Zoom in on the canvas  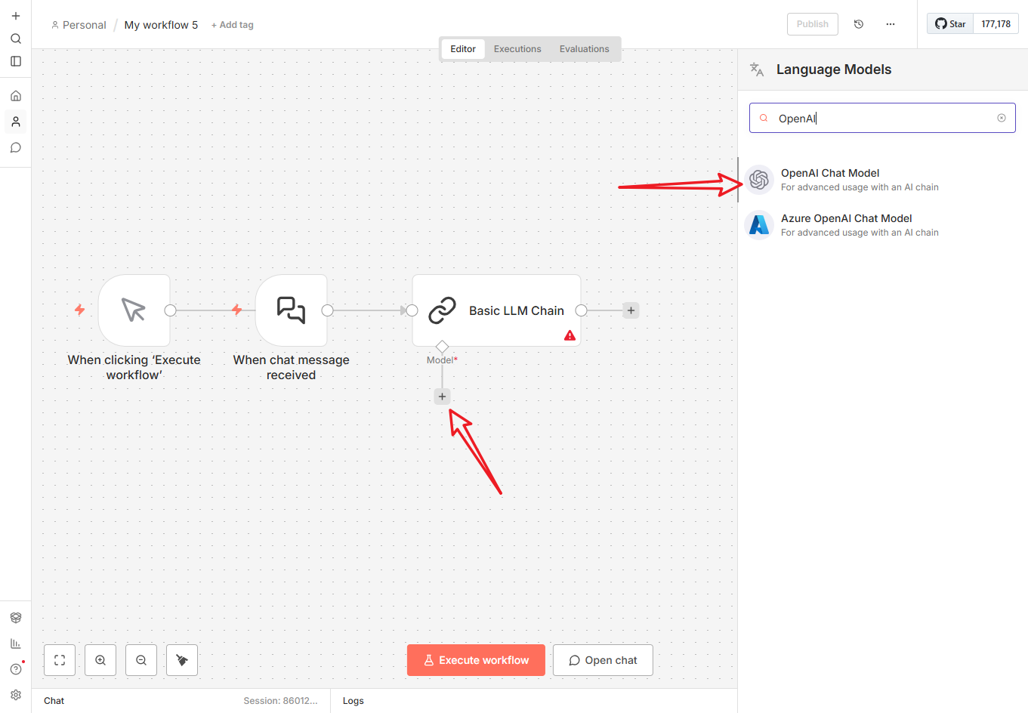[100, 660]
